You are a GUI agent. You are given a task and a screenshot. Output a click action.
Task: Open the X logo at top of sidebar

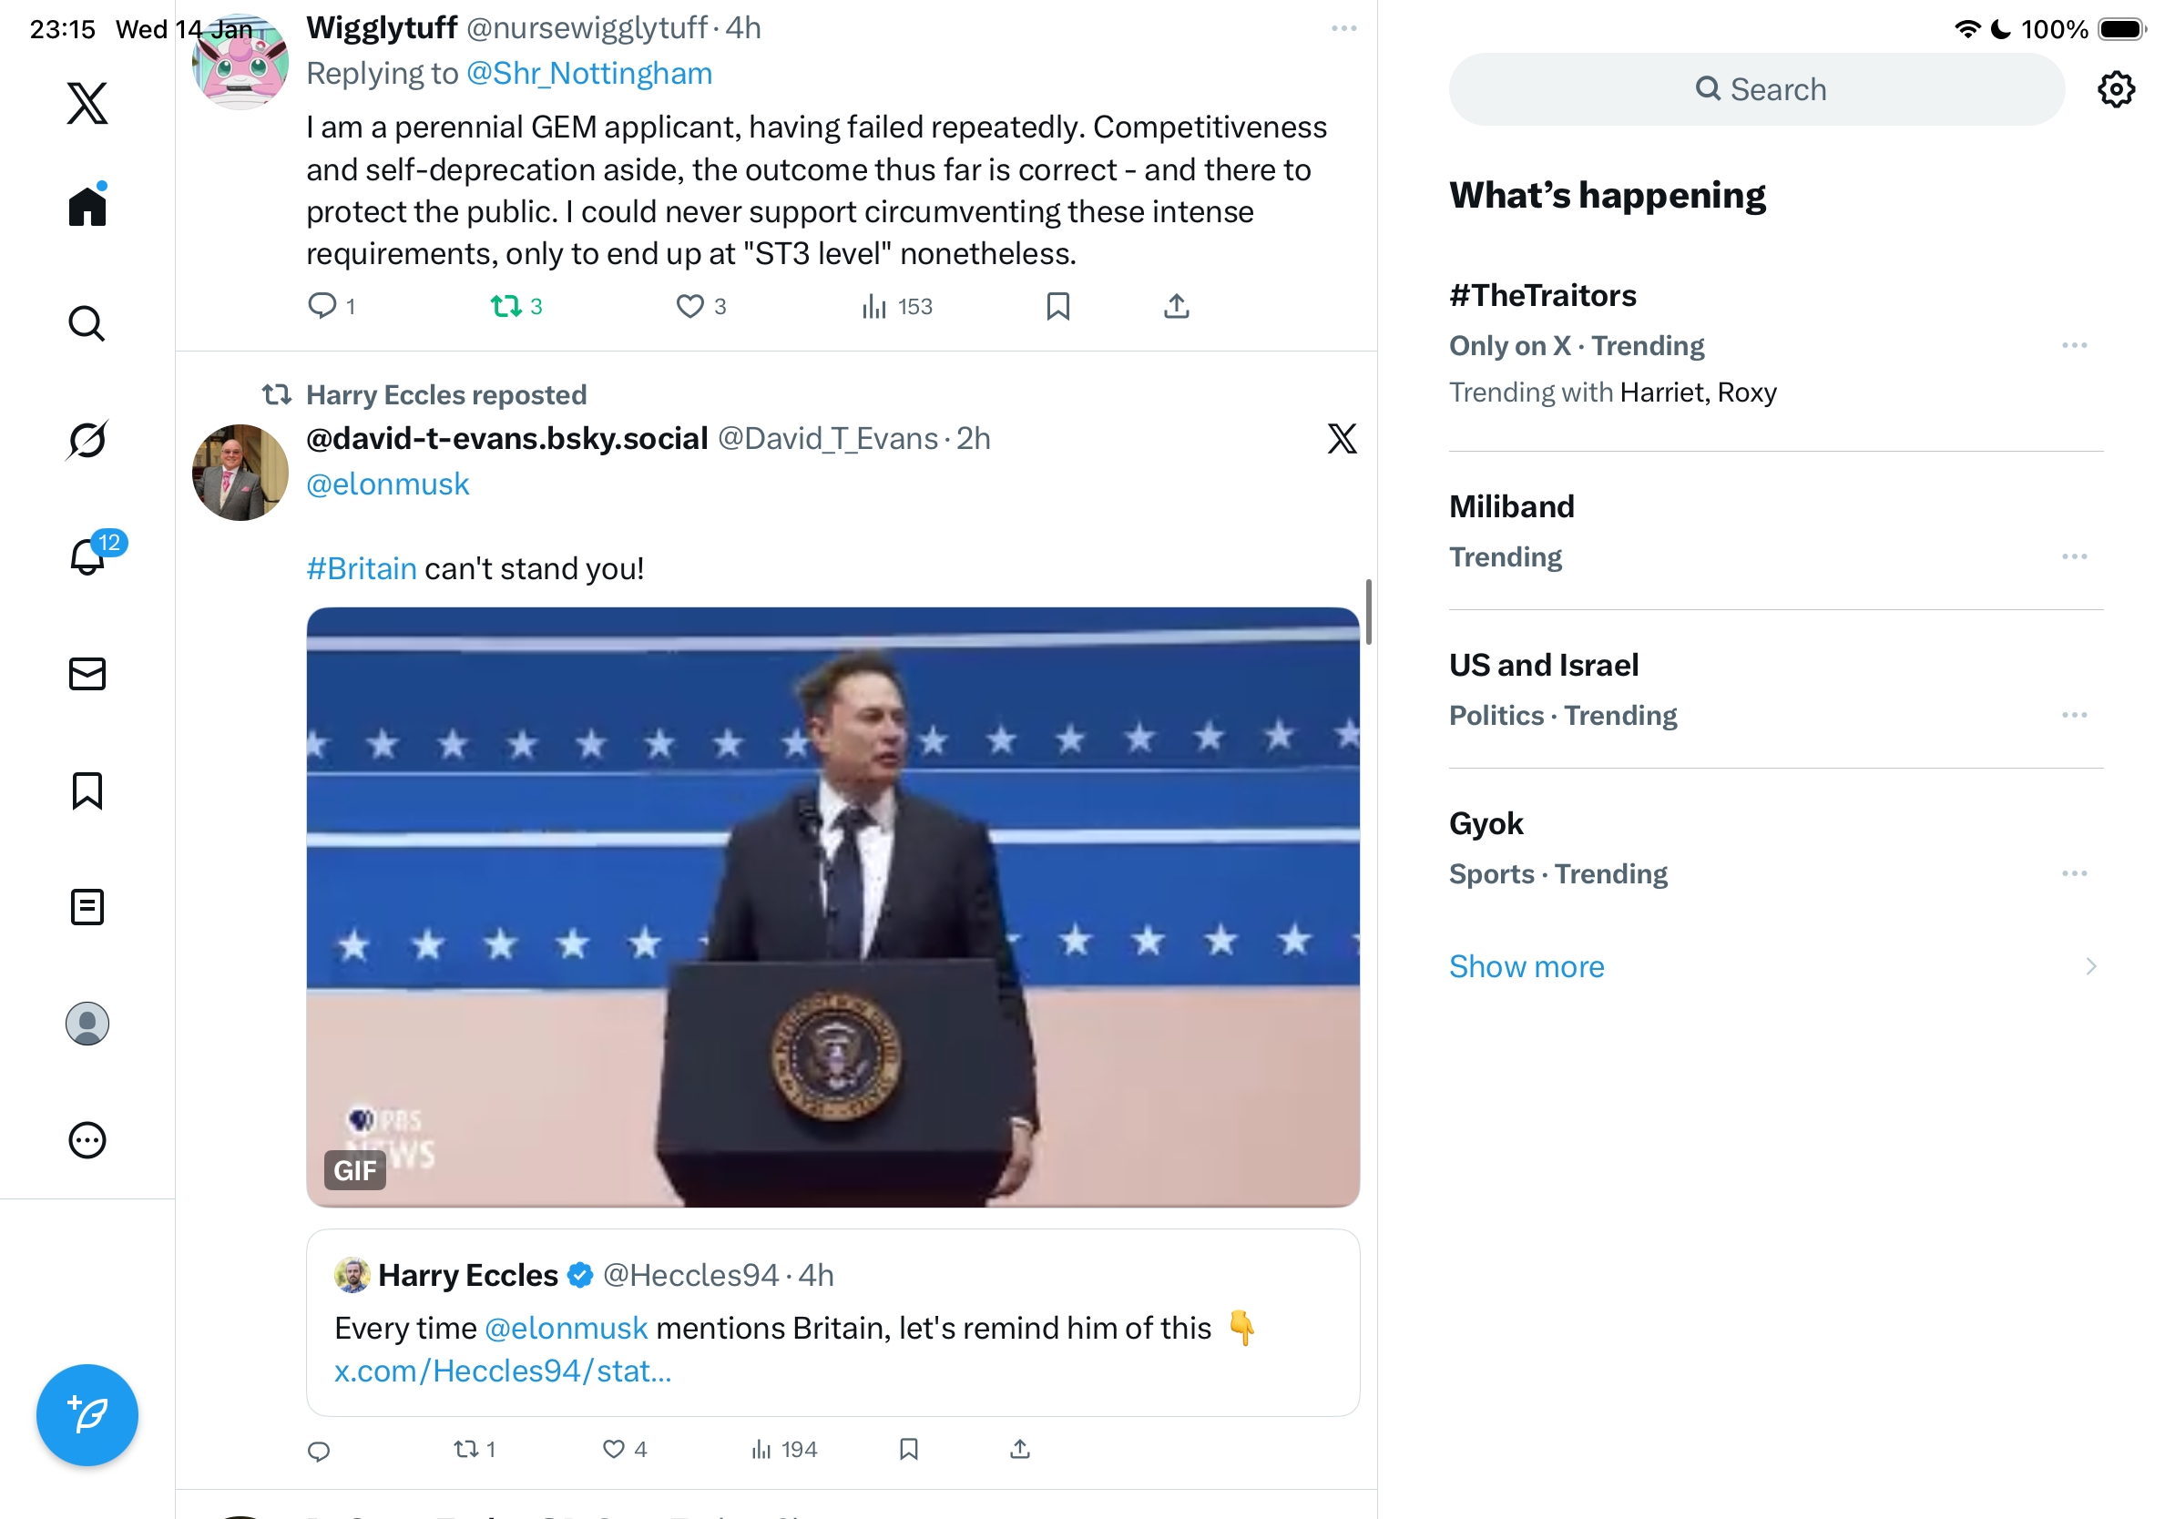point(87,102)
